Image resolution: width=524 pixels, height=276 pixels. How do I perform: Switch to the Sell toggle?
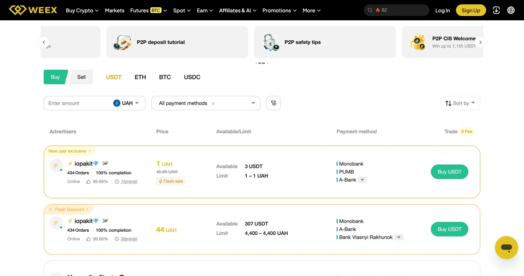pos(82,77)
